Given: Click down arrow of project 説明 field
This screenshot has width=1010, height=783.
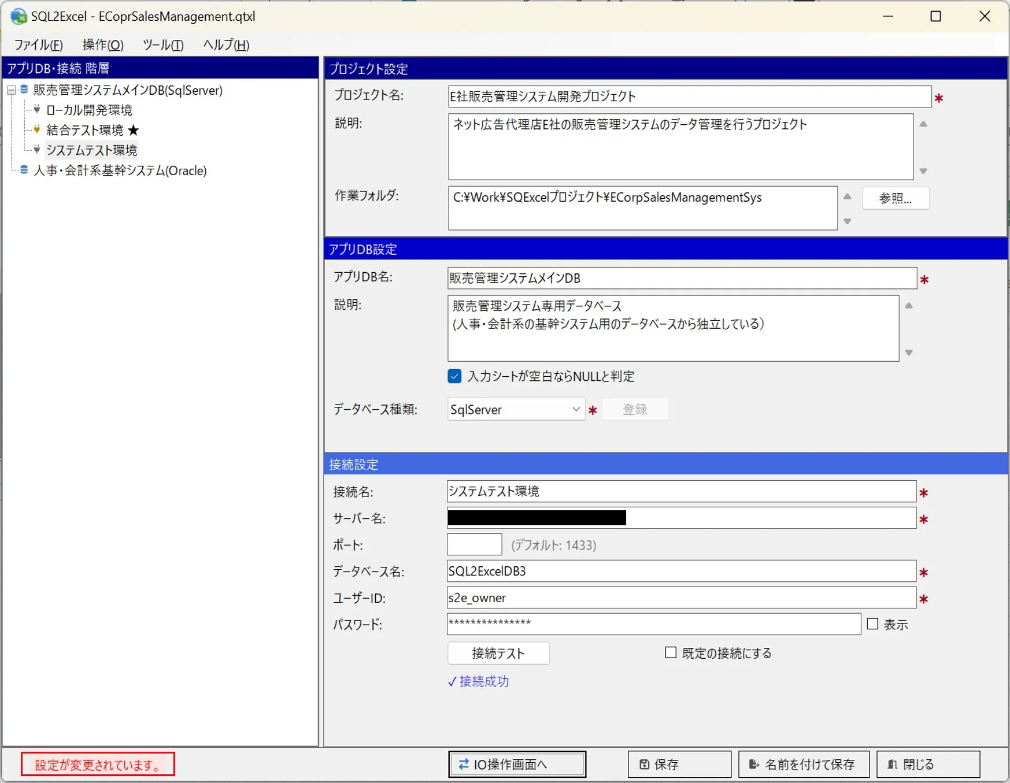Looking at the screenshot, I should click(x=923, y=171).
